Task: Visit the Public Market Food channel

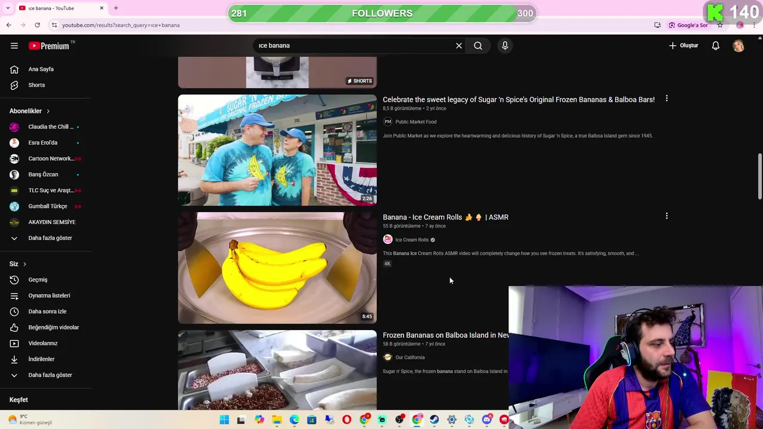Action: pyautogui.click(x=415, y=122)
